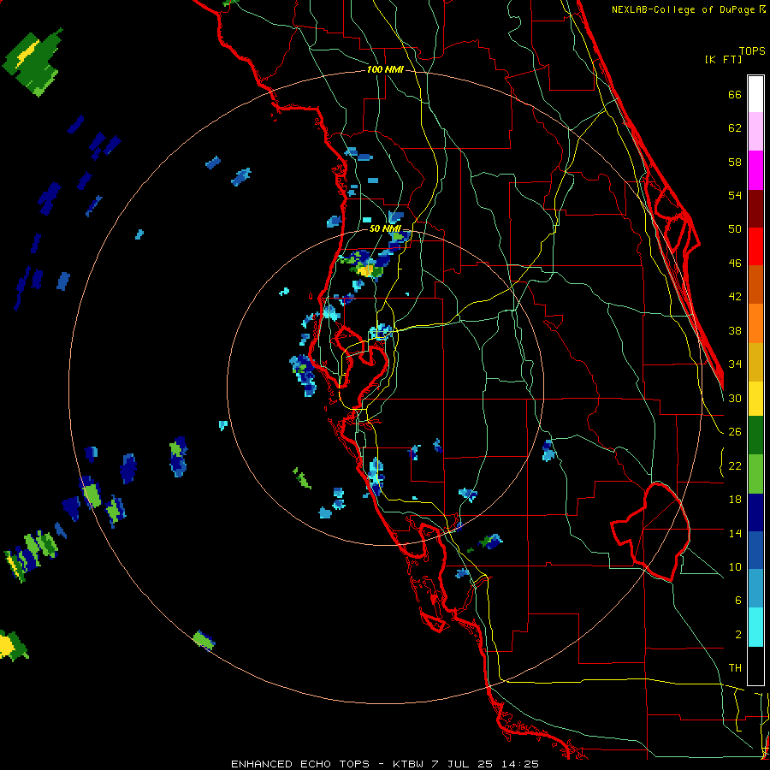Click the TH legend label
This screenshot has width=770, height=770.
tap(735, 668)
